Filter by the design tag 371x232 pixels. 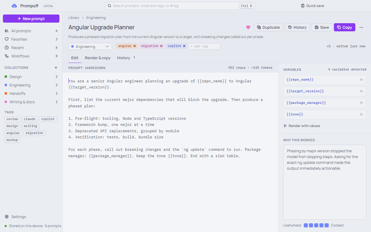coord(12,126)
